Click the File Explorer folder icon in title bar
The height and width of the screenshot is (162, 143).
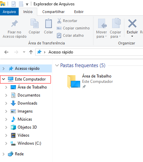2,4
